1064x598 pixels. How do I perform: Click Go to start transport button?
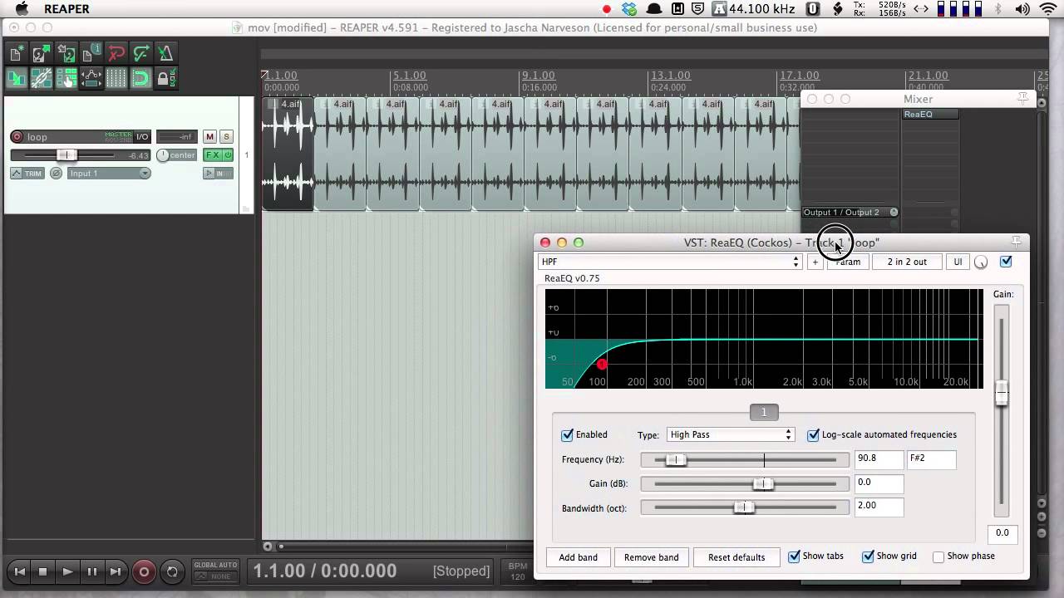[x=20, y=571]
